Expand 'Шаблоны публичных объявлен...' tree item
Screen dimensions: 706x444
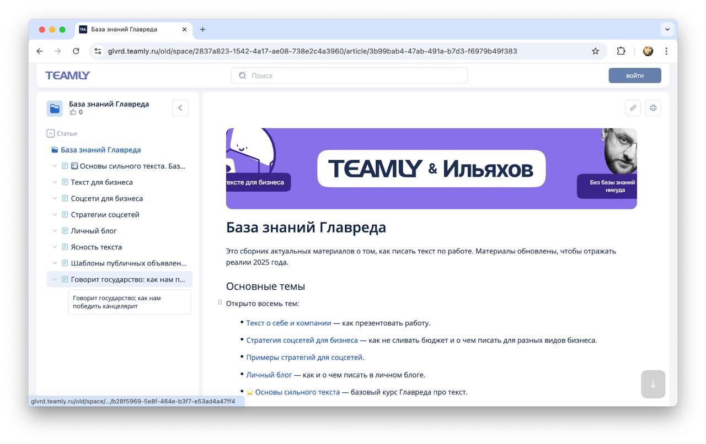55,263
